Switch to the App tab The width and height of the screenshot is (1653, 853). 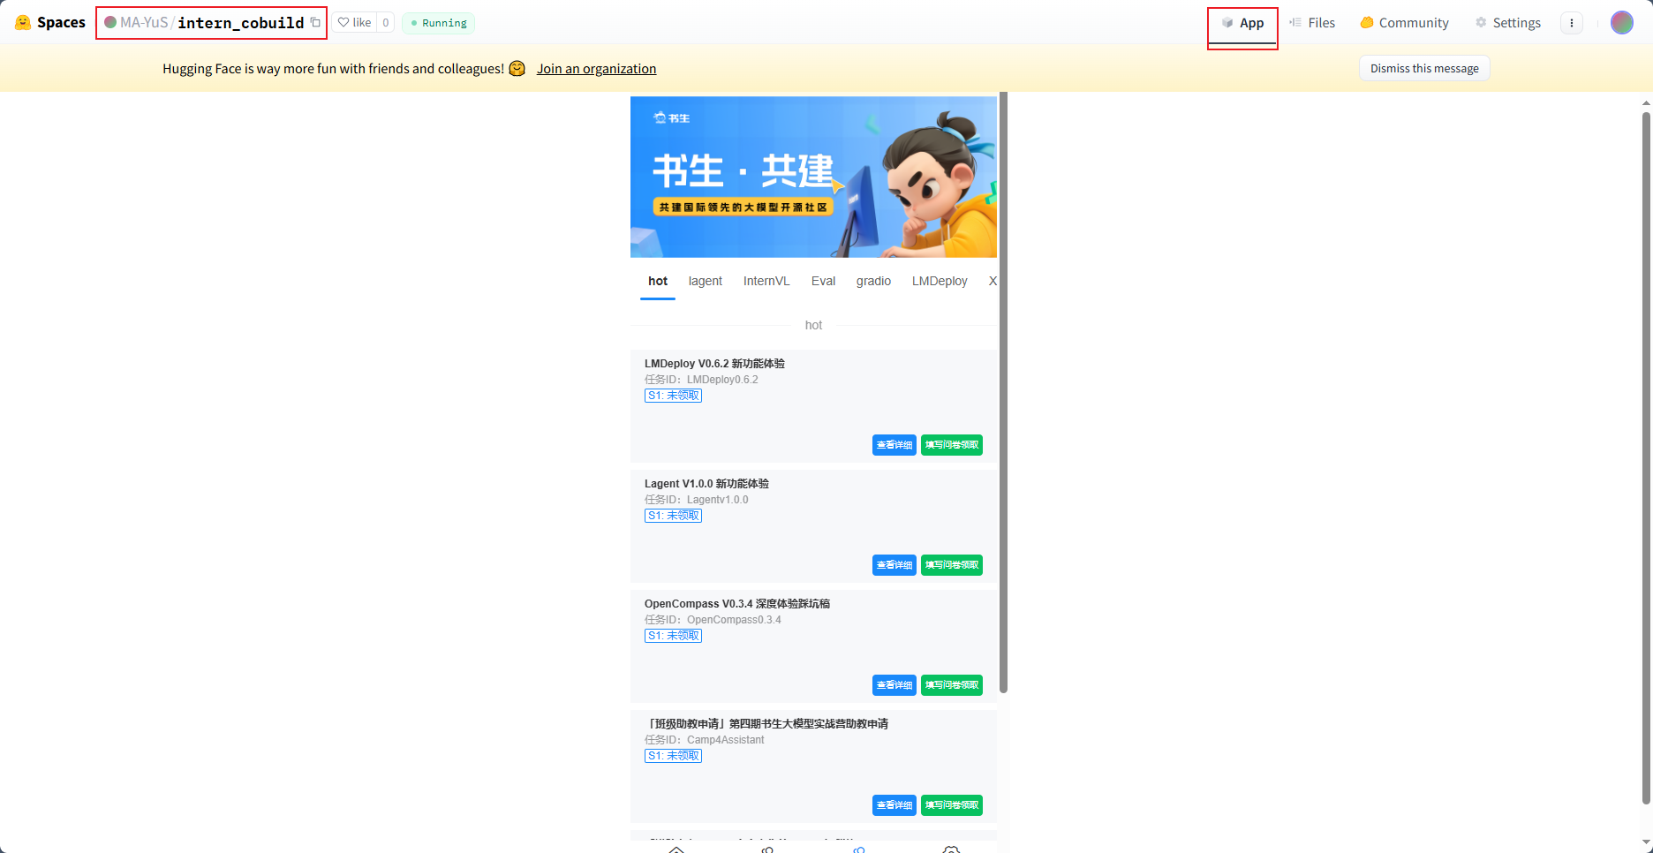click(x=1242, y=23)
